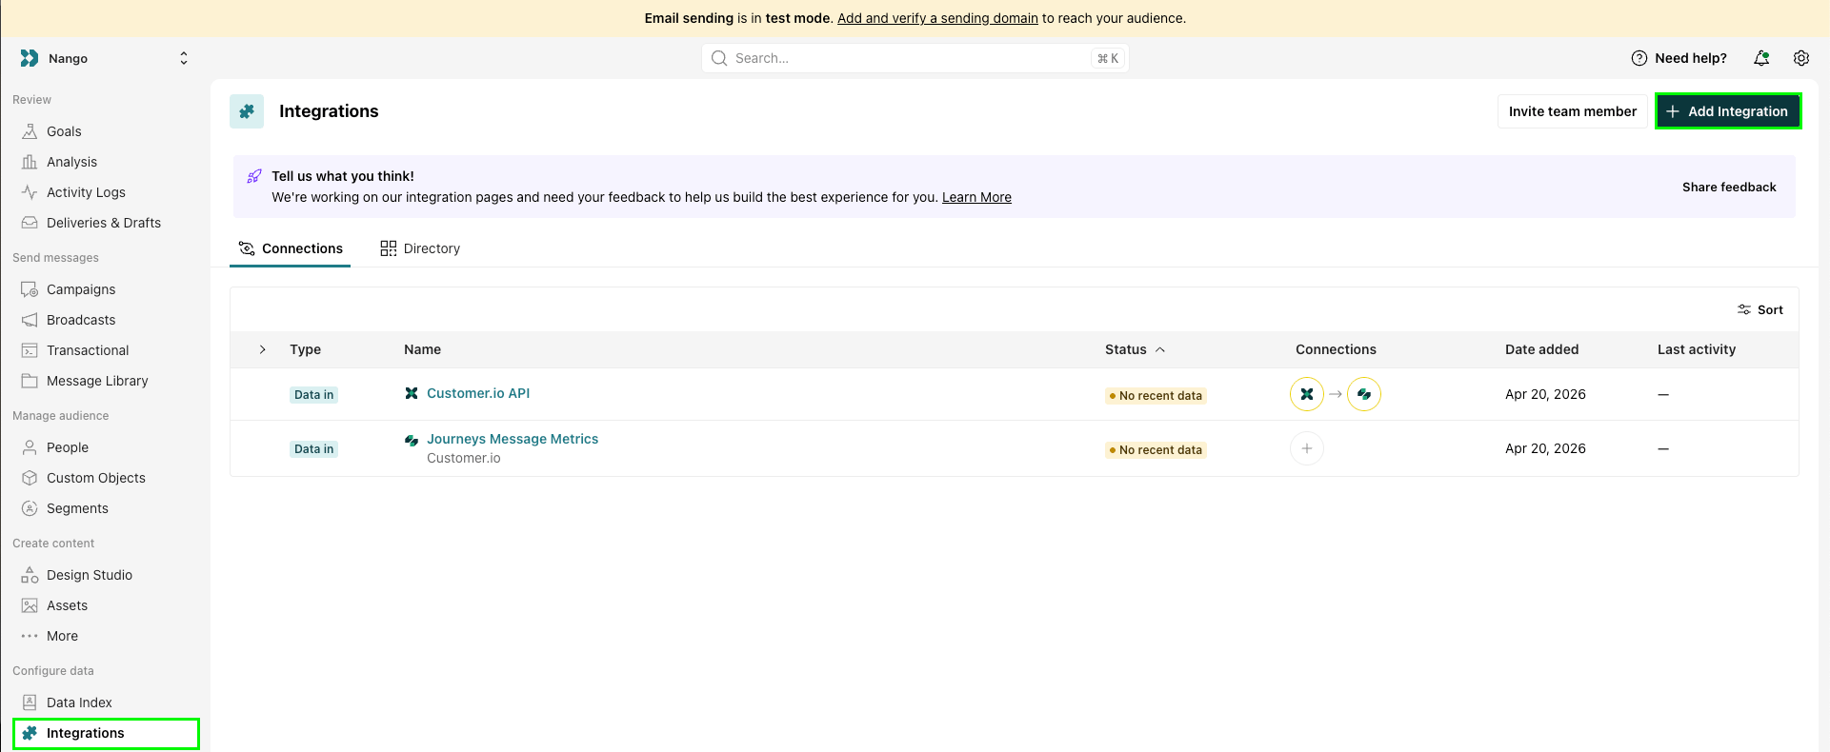
Task: Click the Nango workspace logo icon
Action: coord(30,58)
